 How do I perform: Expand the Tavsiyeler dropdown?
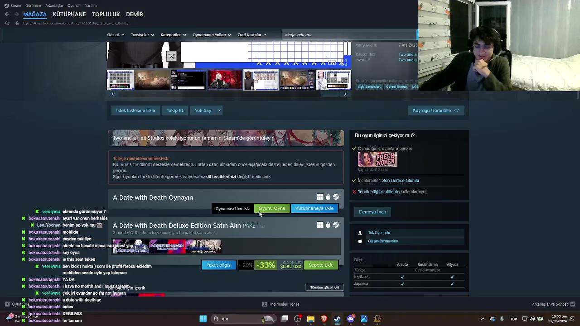[142, 35]
